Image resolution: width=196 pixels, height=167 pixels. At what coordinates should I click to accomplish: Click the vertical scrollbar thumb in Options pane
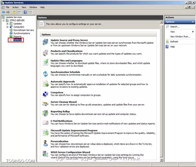click(x=161, y=91)
